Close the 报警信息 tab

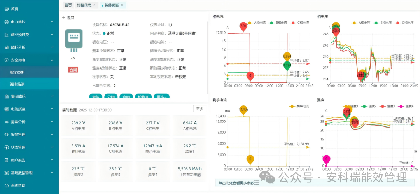pyautogui.click(x=94, y=5)
